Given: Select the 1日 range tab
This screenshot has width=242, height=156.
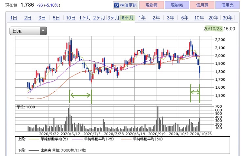Looking at the screenshot, I should click(x=13, y=18).
